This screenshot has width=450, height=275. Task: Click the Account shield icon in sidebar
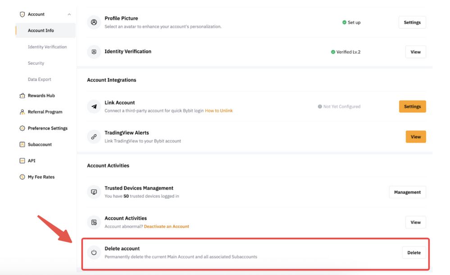click(x=22, y=14)
